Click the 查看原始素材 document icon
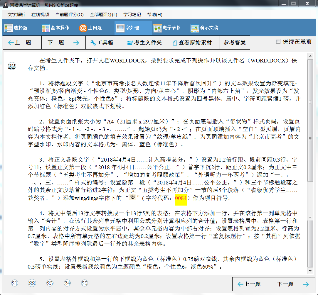The image size is (318, 295). pos(175,42)
